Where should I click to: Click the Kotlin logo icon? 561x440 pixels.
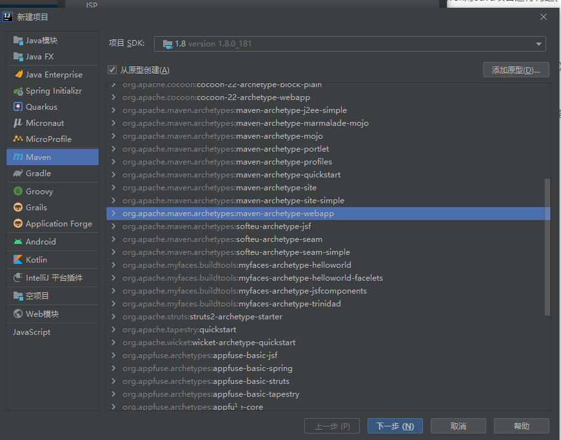coord(18,259)
